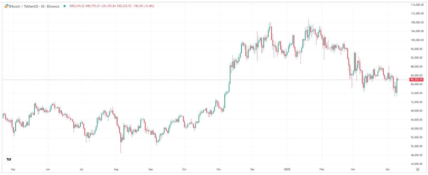The height and width of the screenshot is (175, 428).
Task: Click the Bitcoin coin logo icon
Action: click(6, 6)
